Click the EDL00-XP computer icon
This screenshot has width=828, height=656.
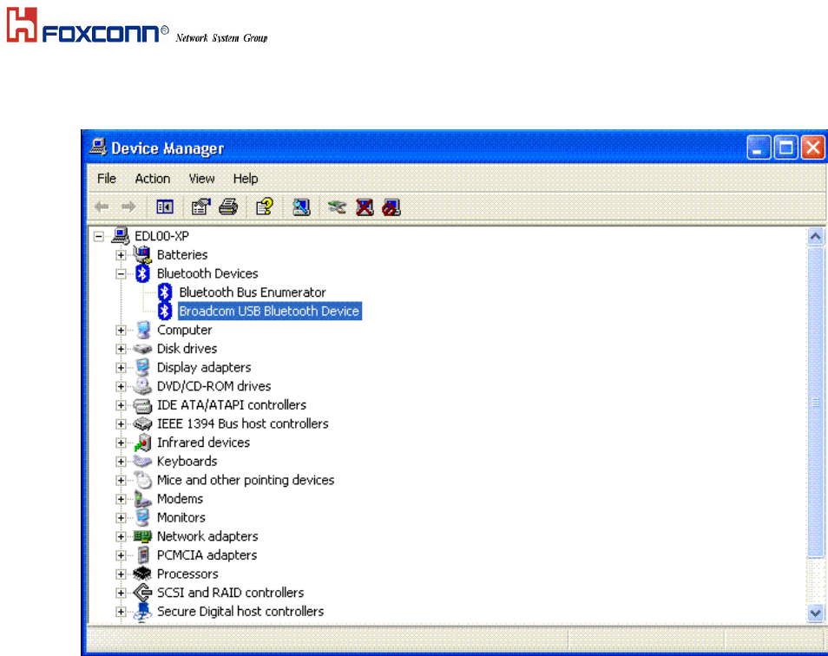[121, 236]
